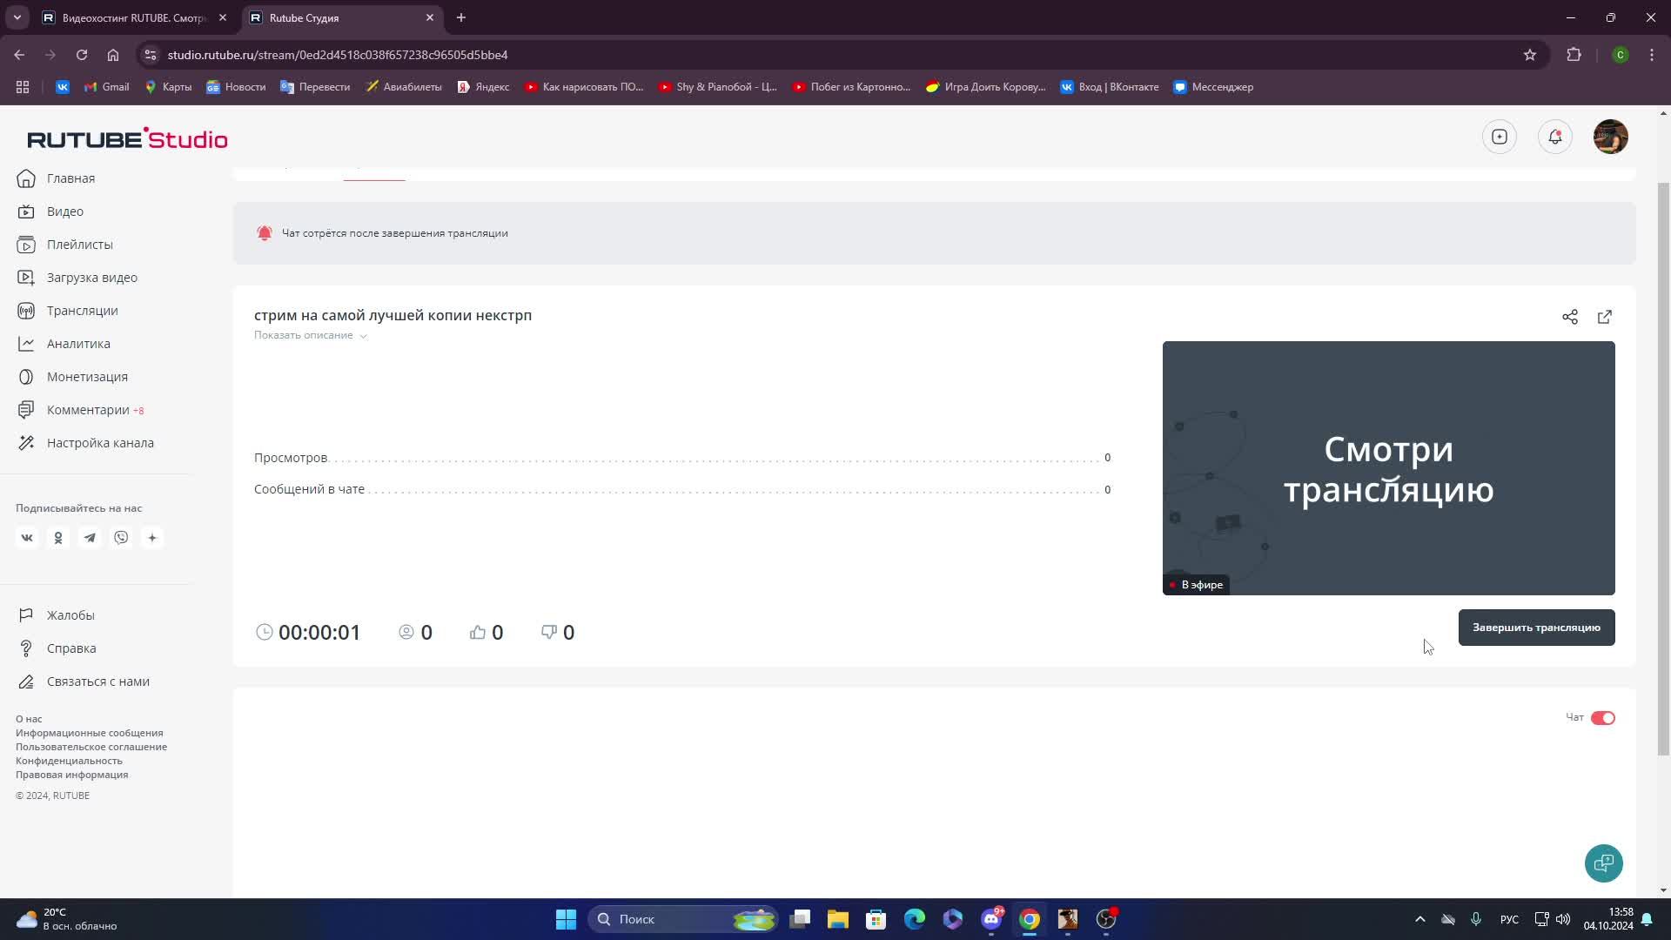The image size is (1671, 940).
Task: Click the Настройка канала wand icon
Action: click(x=26, y=443)
